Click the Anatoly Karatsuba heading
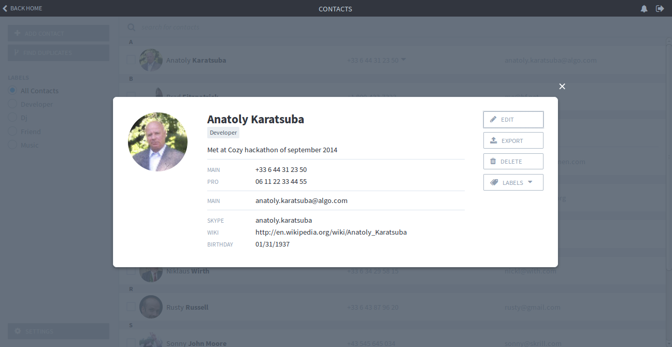 pyautogui.click(x=255, y=119)
